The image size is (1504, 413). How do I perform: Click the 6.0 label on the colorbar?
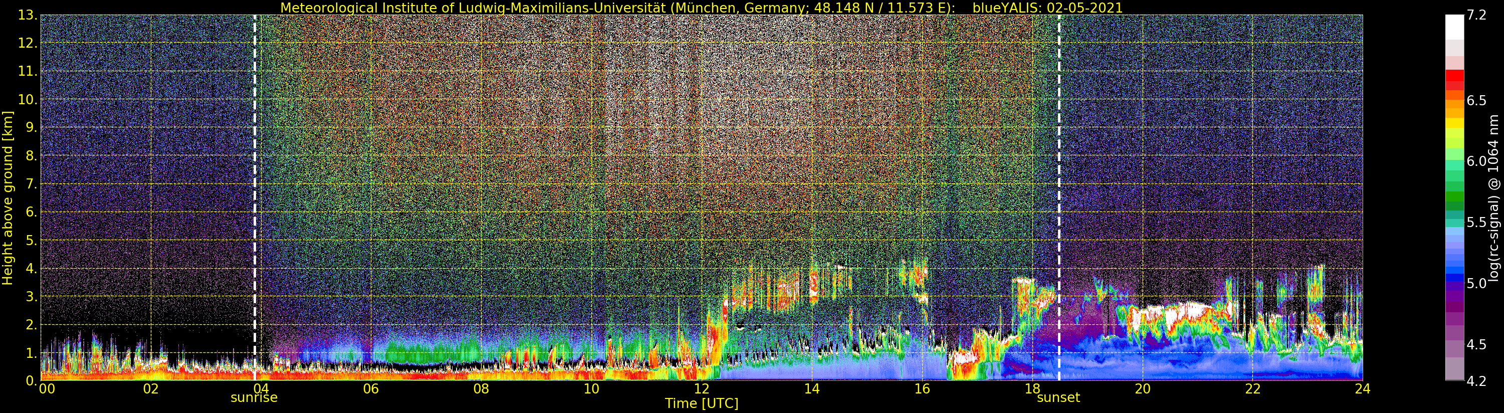coord(1476,161)
